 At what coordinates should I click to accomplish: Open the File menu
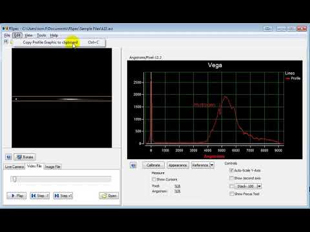pos(7,35)
